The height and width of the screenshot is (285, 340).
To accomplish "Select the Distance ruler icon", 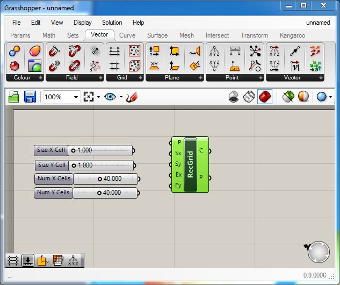I will click(x=235, y=51).
